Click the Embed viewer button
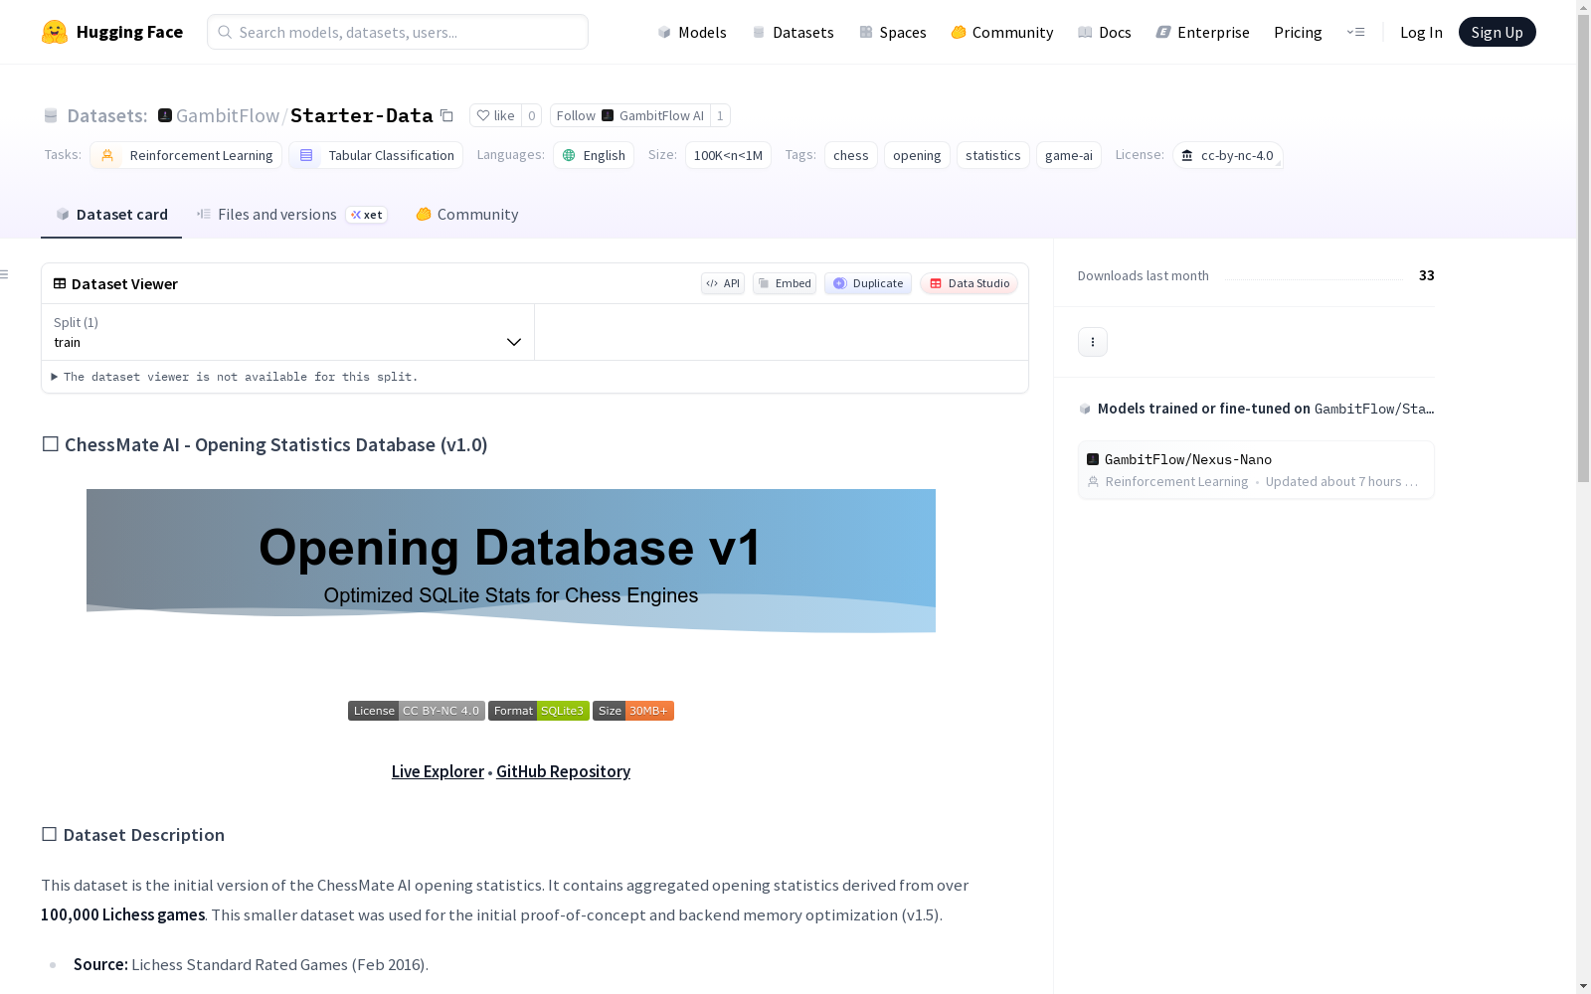1591x994 pixels. tap(785, 283)
